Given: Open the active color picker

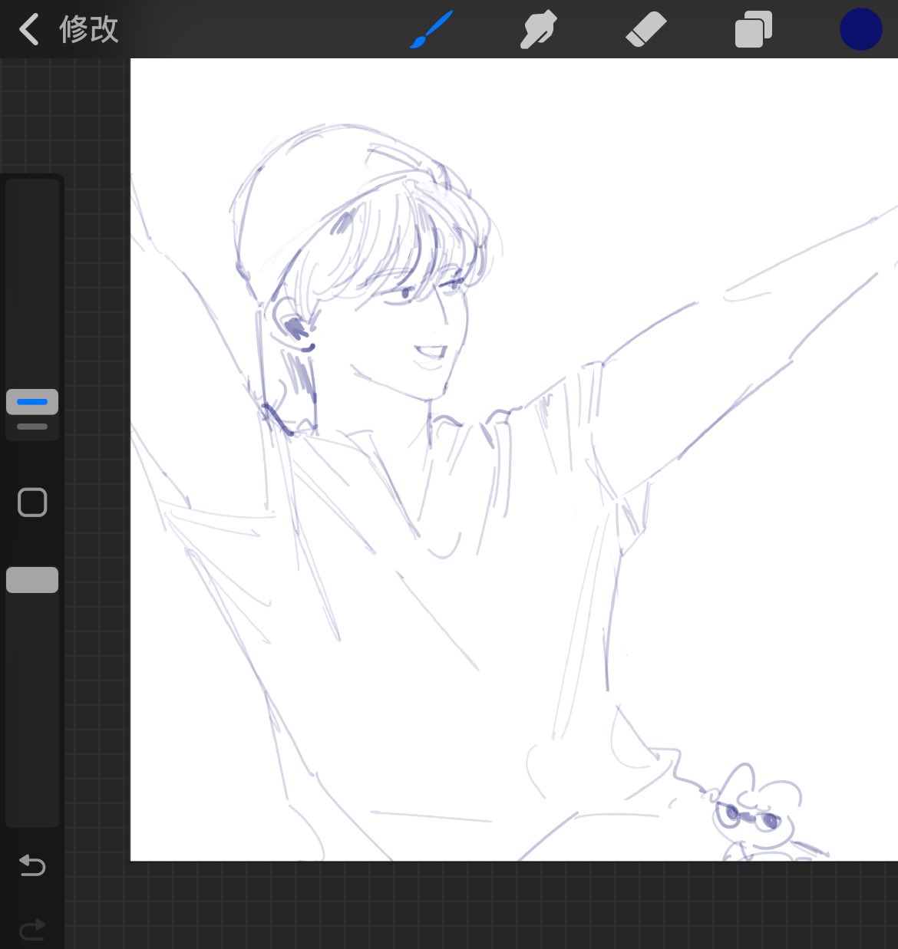Looking at the screenshot, I should tap(860, 29).
